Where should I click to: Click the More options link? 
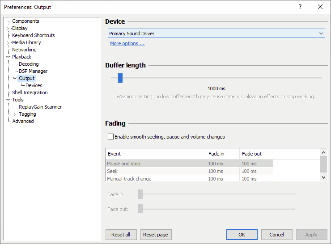point(127,44)
